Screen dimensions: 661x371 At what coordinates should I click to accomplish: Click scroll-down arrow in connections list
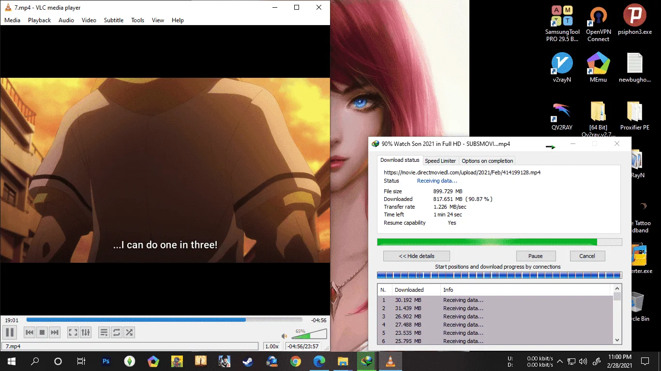tap(617, 340)
